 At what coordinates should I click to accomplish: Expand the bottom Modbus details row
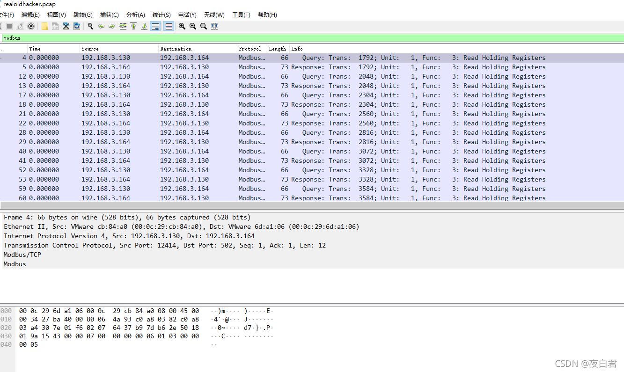click(x=312, y=264)
